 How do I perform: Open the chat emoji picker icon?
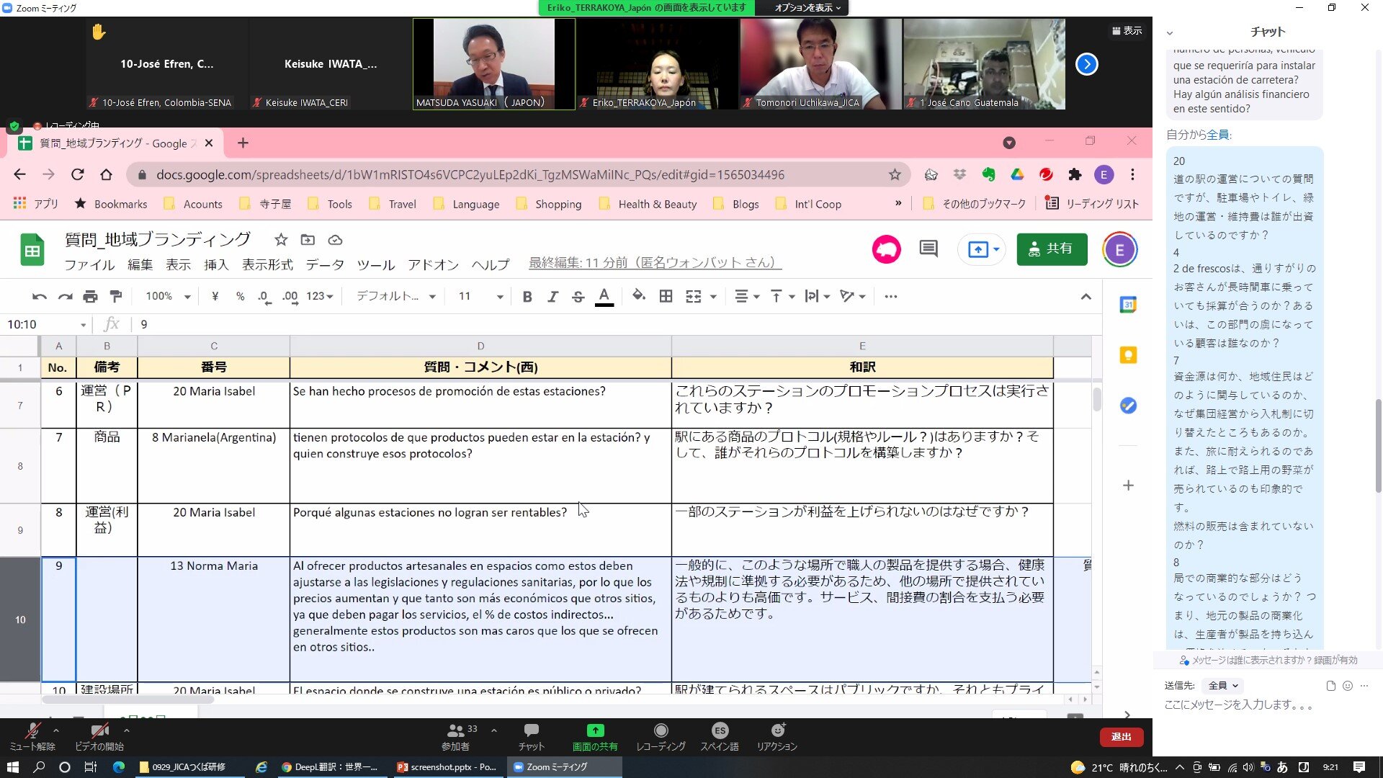tap(1348, 686)
